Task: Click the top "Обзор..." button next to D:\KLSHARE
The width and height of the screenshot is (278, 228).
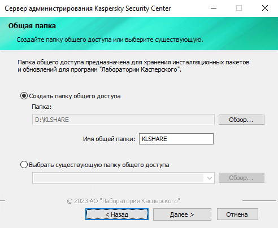Action: 241,120
